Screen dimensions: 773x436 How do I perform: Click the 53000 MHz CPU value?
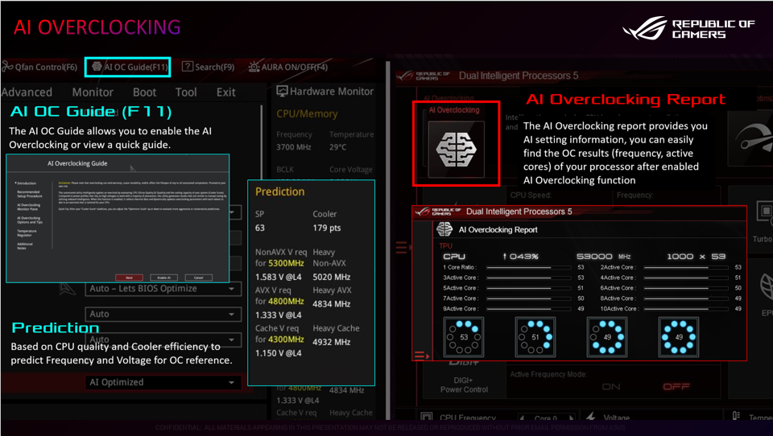(x=604, y=257)
